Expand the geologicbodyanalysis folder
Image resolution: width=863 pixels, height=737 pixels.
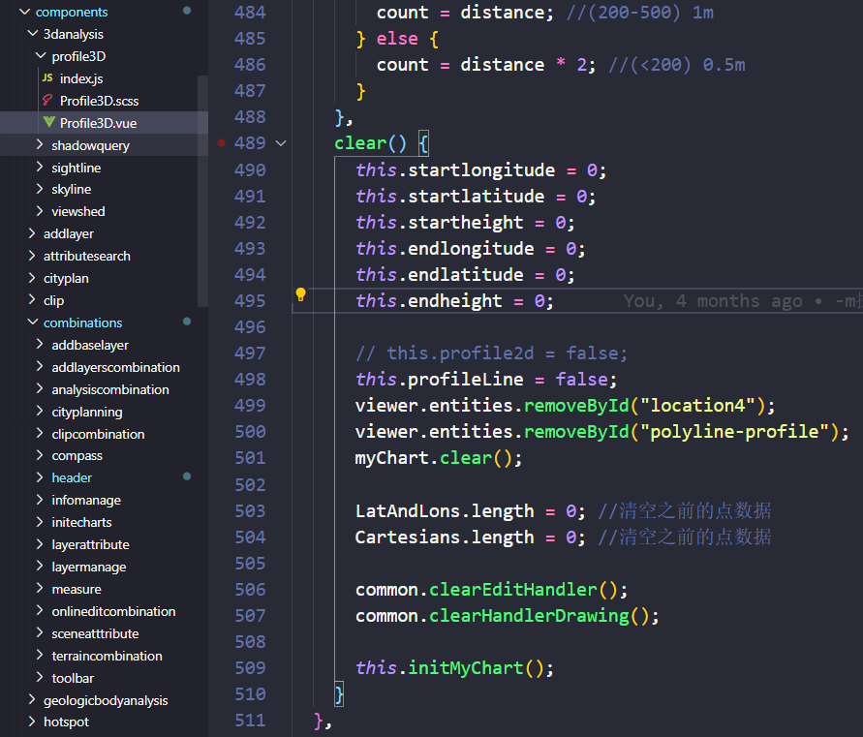33,699
